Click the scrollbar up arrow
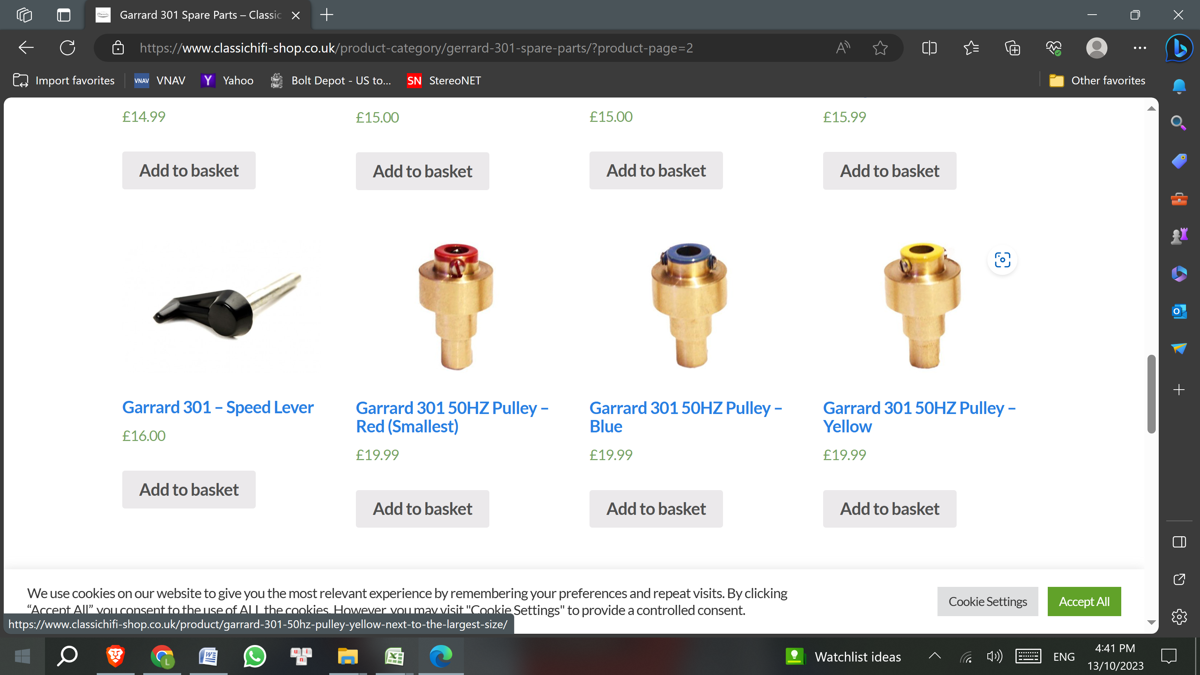Screen dimensions: 1200x675 pos(1151,108)
